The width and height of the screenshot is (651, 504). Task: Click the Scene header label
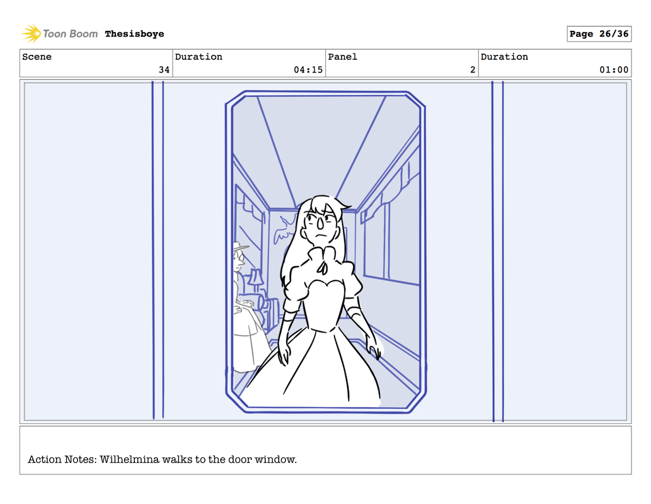pyautogui.click(x=37, y=57)
